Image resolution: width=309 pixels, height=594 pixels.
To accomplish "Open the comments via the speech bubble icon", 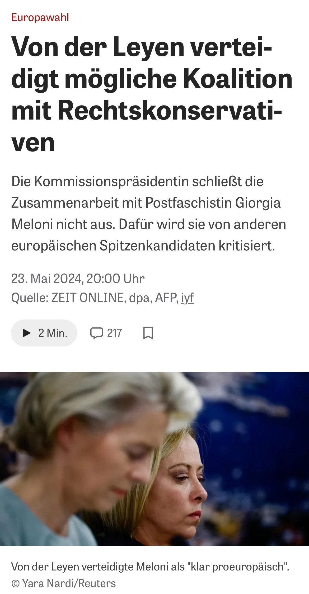I will coord(96,333).
